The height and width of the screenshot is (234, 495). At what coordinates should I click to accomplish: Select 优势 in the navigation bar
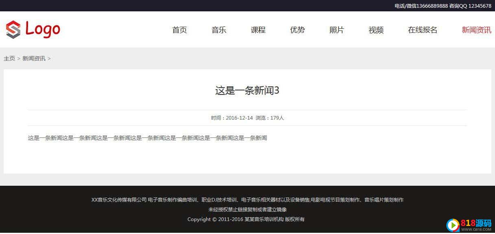297,30
